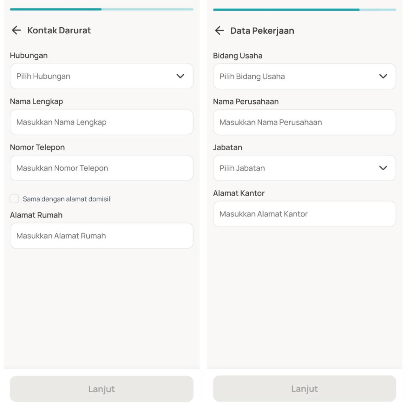Click the Kontak Darurat progress bar
This screenshot has height=406, width=406.
click(x=101, y=10)
